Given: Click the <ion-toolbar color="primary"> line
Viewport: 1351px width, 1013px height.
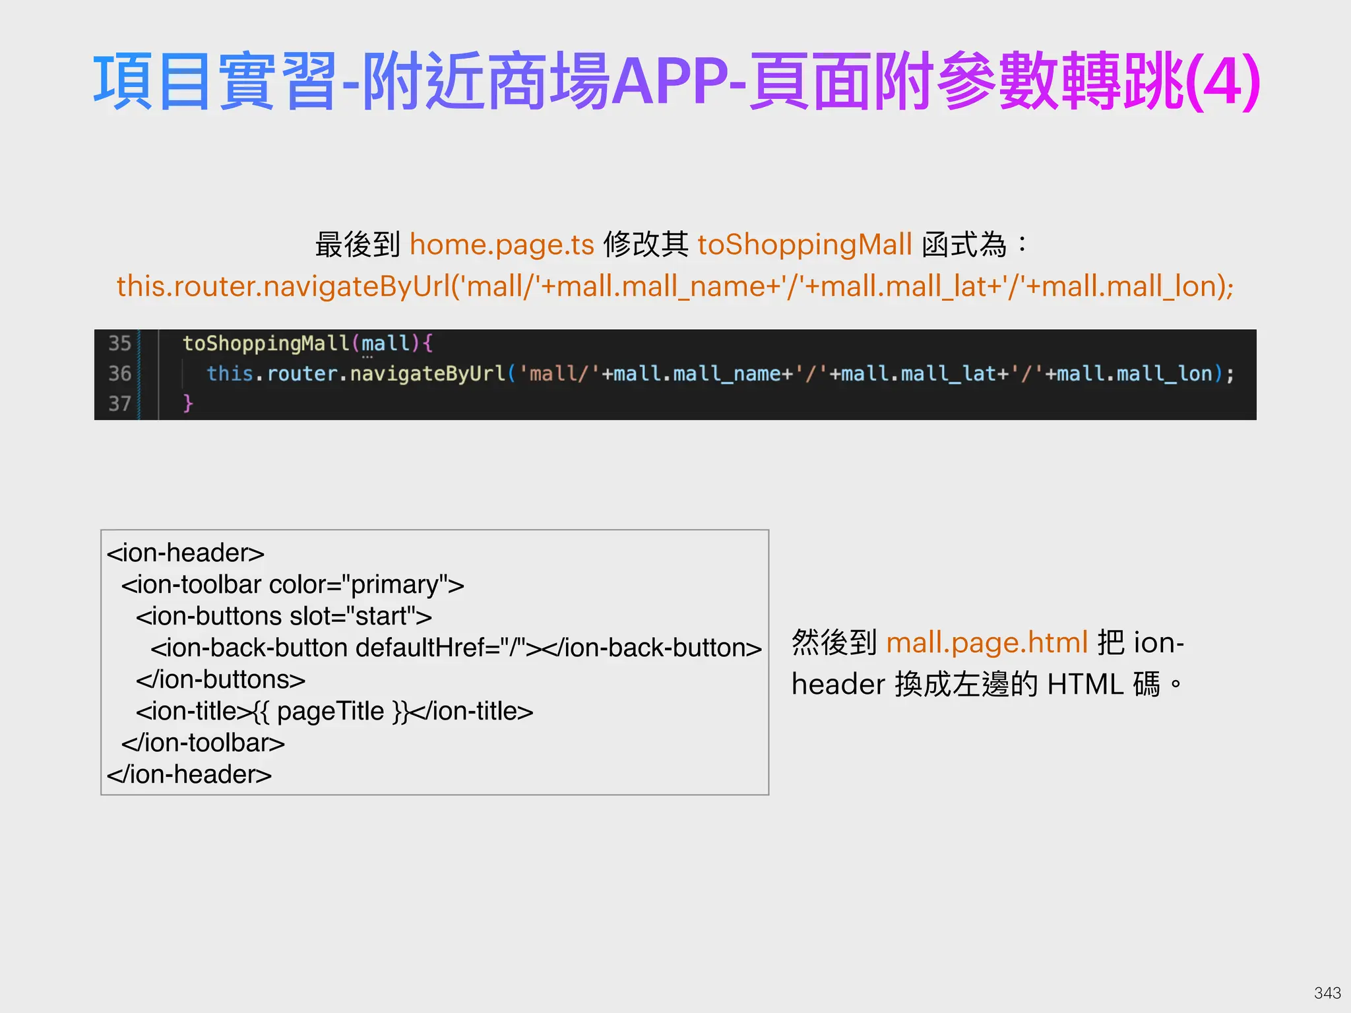Looking at the screenshot, I should (292, 584).
